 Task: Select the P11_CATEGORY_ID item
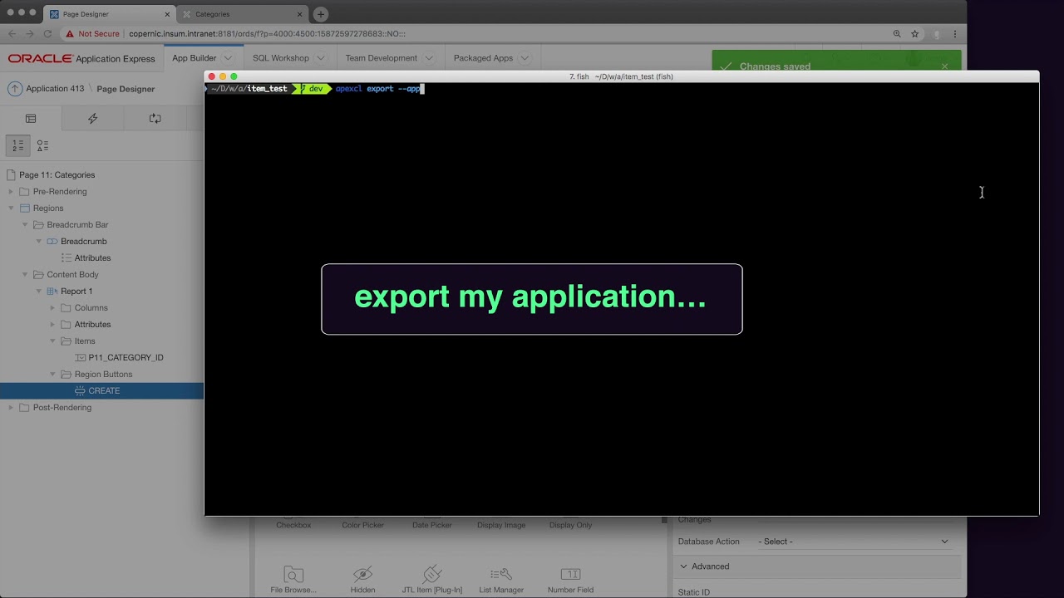(126, 358)
